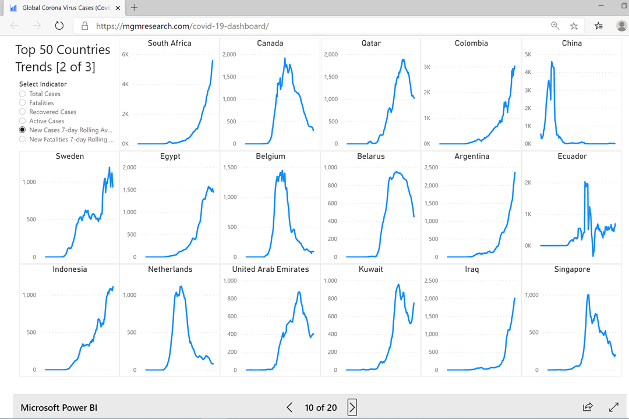Viewport: 629px width, 419px height.
Task: Open a new tab with plus
Action: tap(135, 7)
